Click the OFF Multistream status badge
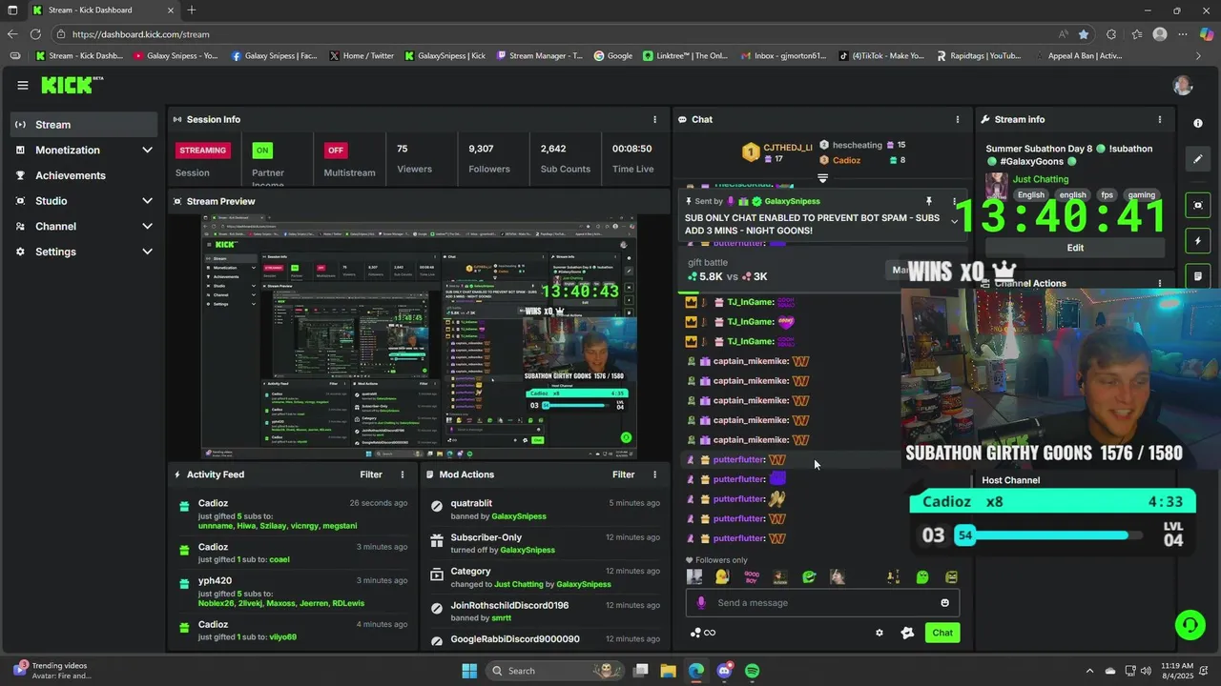This screenshot has width=1221, height=686. tap(336, 151)
